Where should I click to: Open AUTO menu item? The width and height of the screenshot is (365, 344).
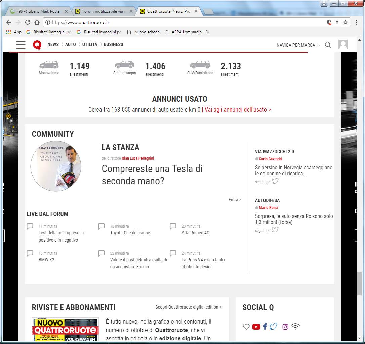click(71, 44)
